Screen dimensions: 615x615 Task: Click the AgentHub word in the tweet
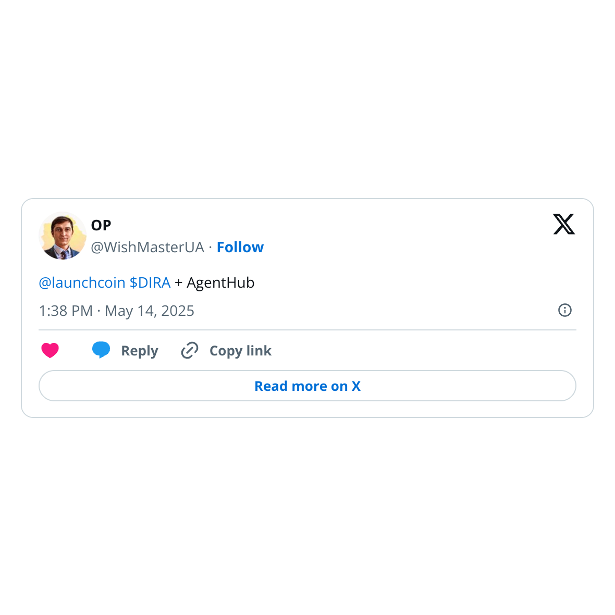[220, 282]
